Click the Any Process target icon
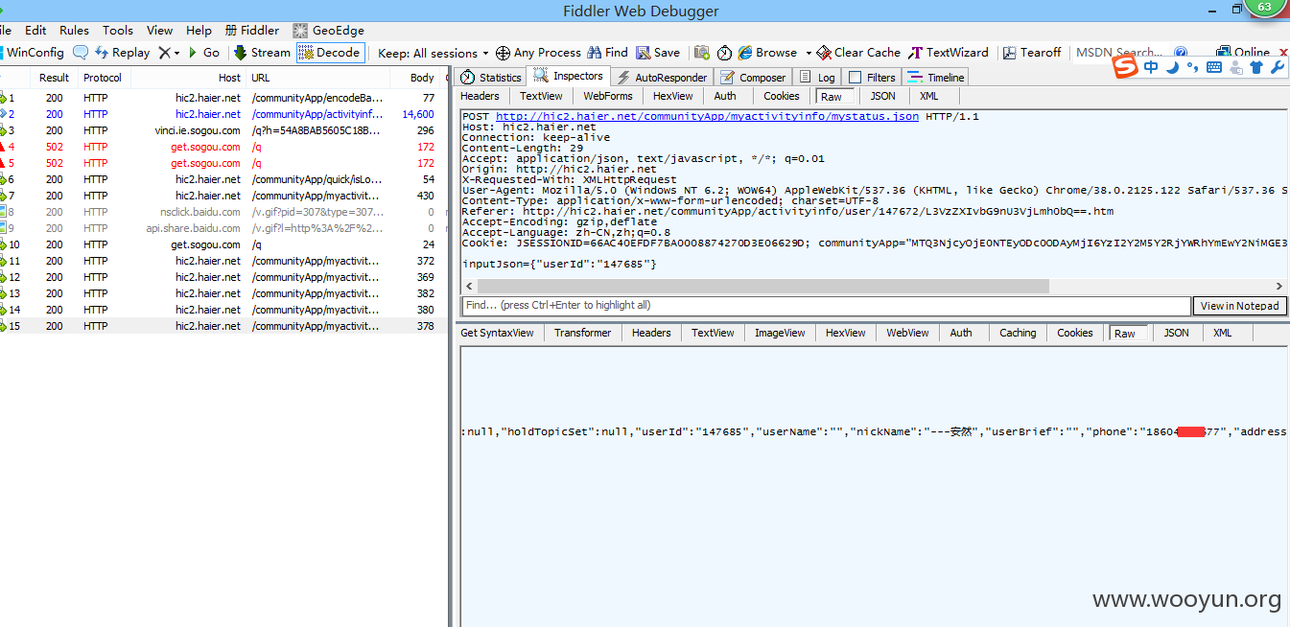Image resolution: width=1290 pixels, height=627 pixels. pyautogui.click(x=502, y=53)
